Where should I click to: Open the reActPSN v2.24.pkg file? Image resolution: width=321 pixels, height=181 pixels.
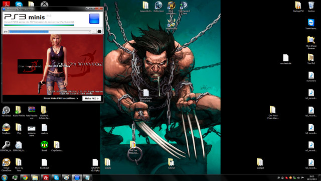[x=95, y=165]
